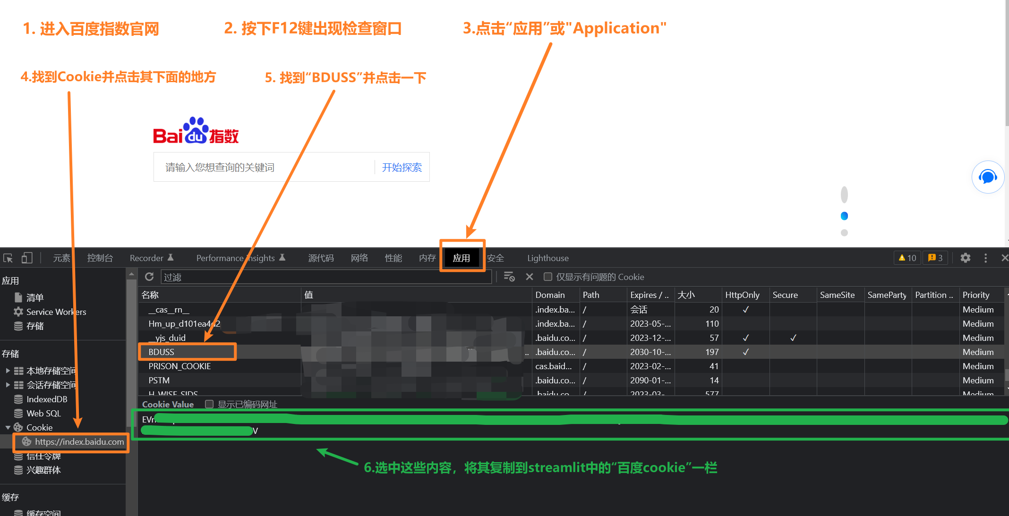
Task: Click the warnings counter showing 10
Action: point(907,258)
